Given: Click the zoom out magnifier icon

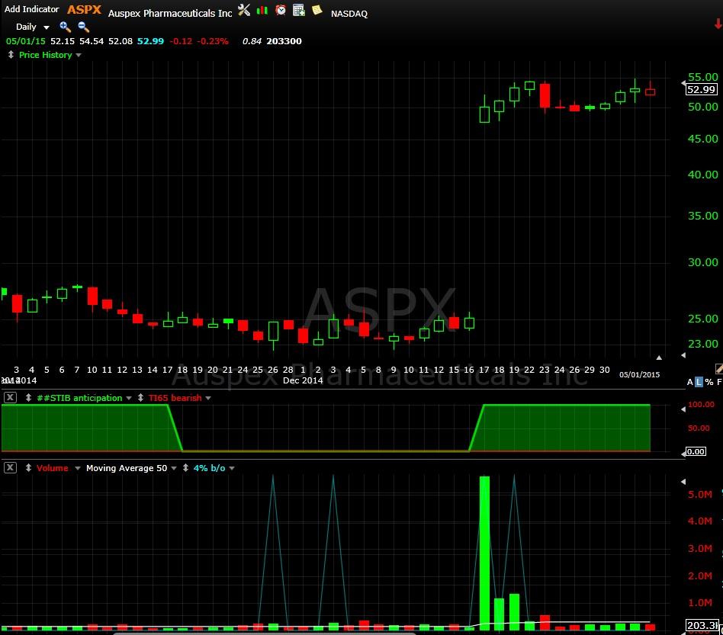Looking at the screenshot, I should pos(83,27).
